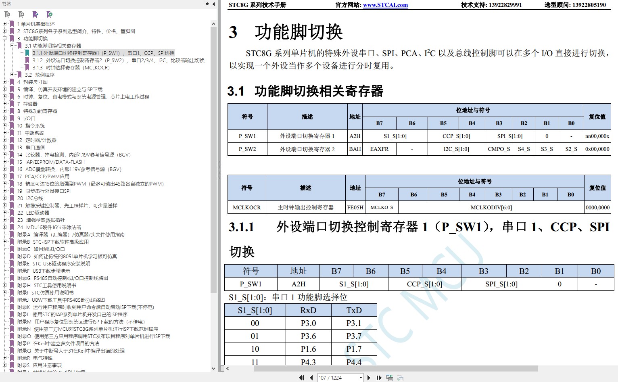Image resolution: width=618 pixels, height=382 pixels.
Task: Open bookmark 12 定时器/计数器
Action: point(37,140)
